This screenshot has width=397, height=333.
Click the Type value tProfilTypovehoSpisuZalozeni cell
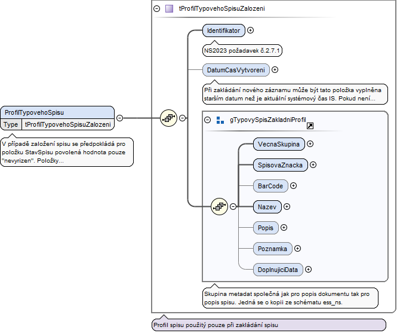pos(68,124)
